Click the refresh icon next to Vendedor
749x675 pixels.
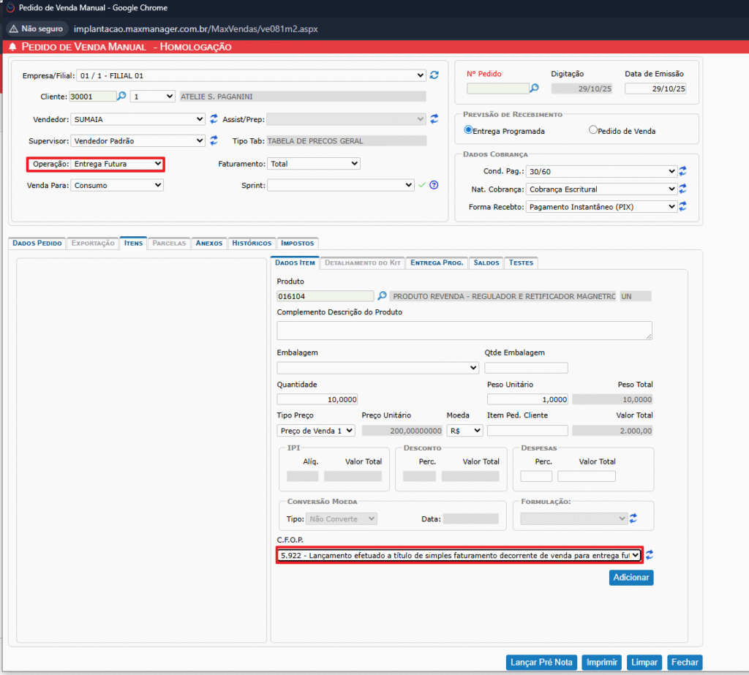(x=214, y=118)
